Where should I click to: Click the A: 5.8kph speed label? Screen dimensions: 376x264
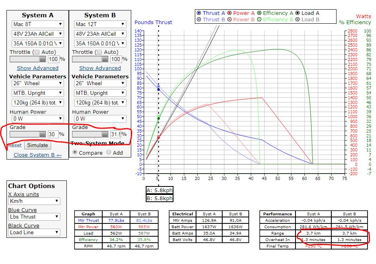[x=159, y=190]
